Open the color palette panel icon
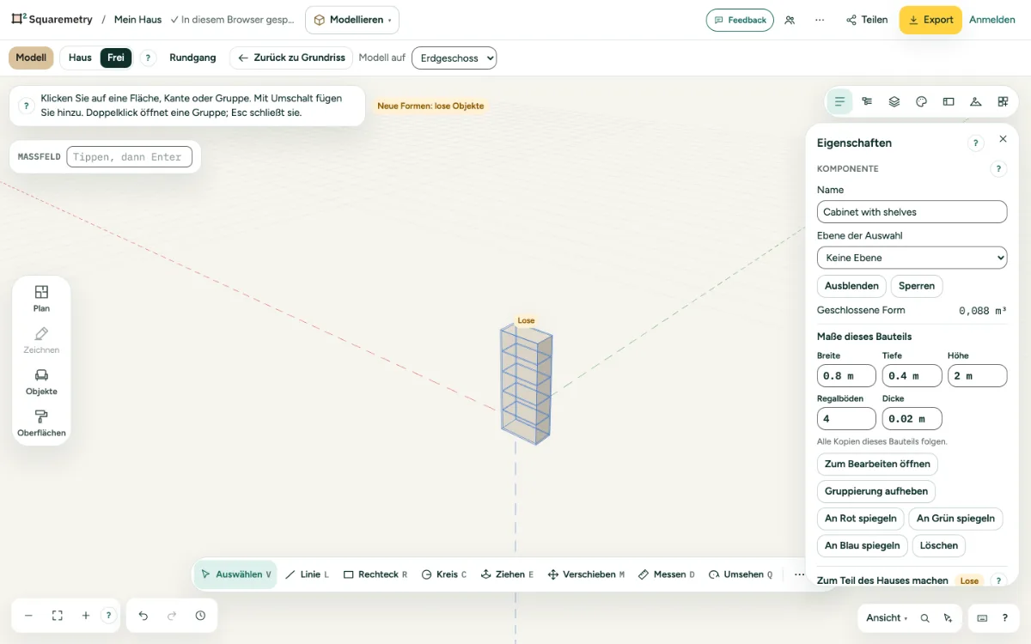Viewport: 1031px width, 644px height. click(x=921, y=101)
